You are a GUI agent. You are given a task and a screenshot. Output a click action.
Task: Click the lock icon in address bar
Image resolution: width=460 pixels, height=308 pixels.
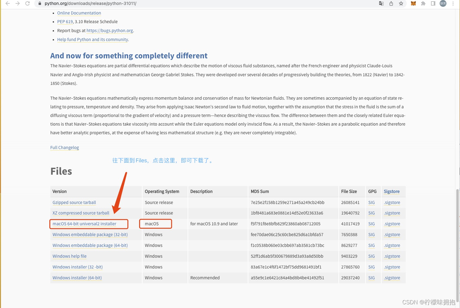click(x=39, y=3)
